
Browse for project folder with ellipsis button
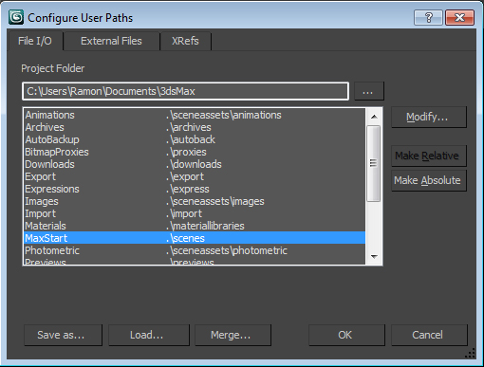tap(369, 91)
